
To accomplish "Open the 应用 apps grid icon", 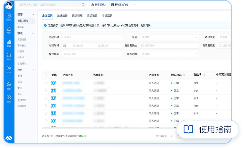I will coord(9,99).
